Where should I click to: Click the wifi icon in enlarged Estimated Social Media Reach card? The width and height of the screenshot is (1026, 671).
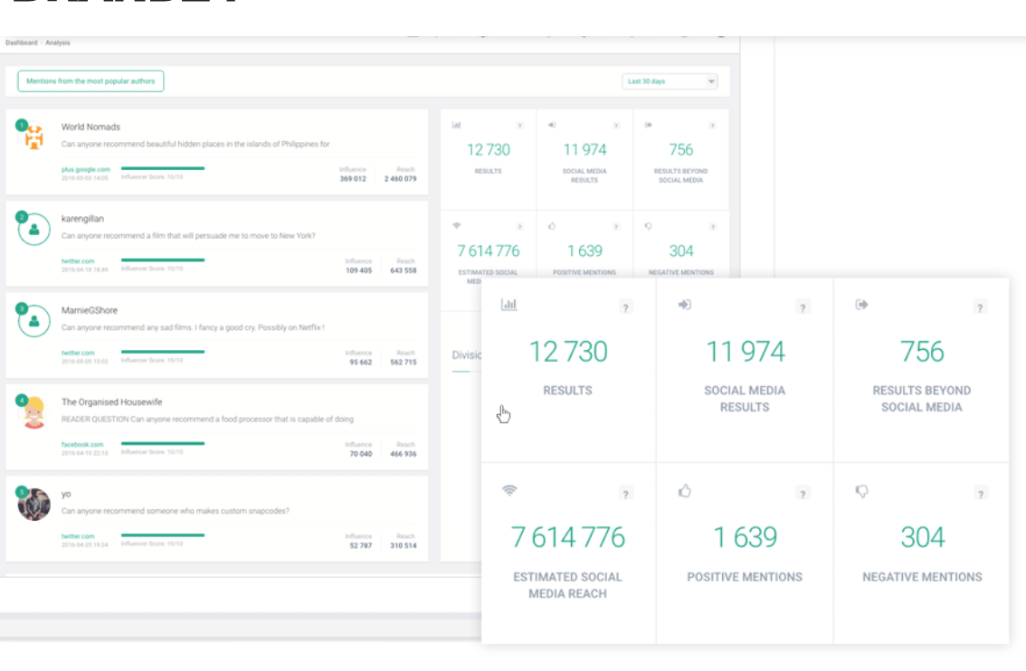click(509, 491)
